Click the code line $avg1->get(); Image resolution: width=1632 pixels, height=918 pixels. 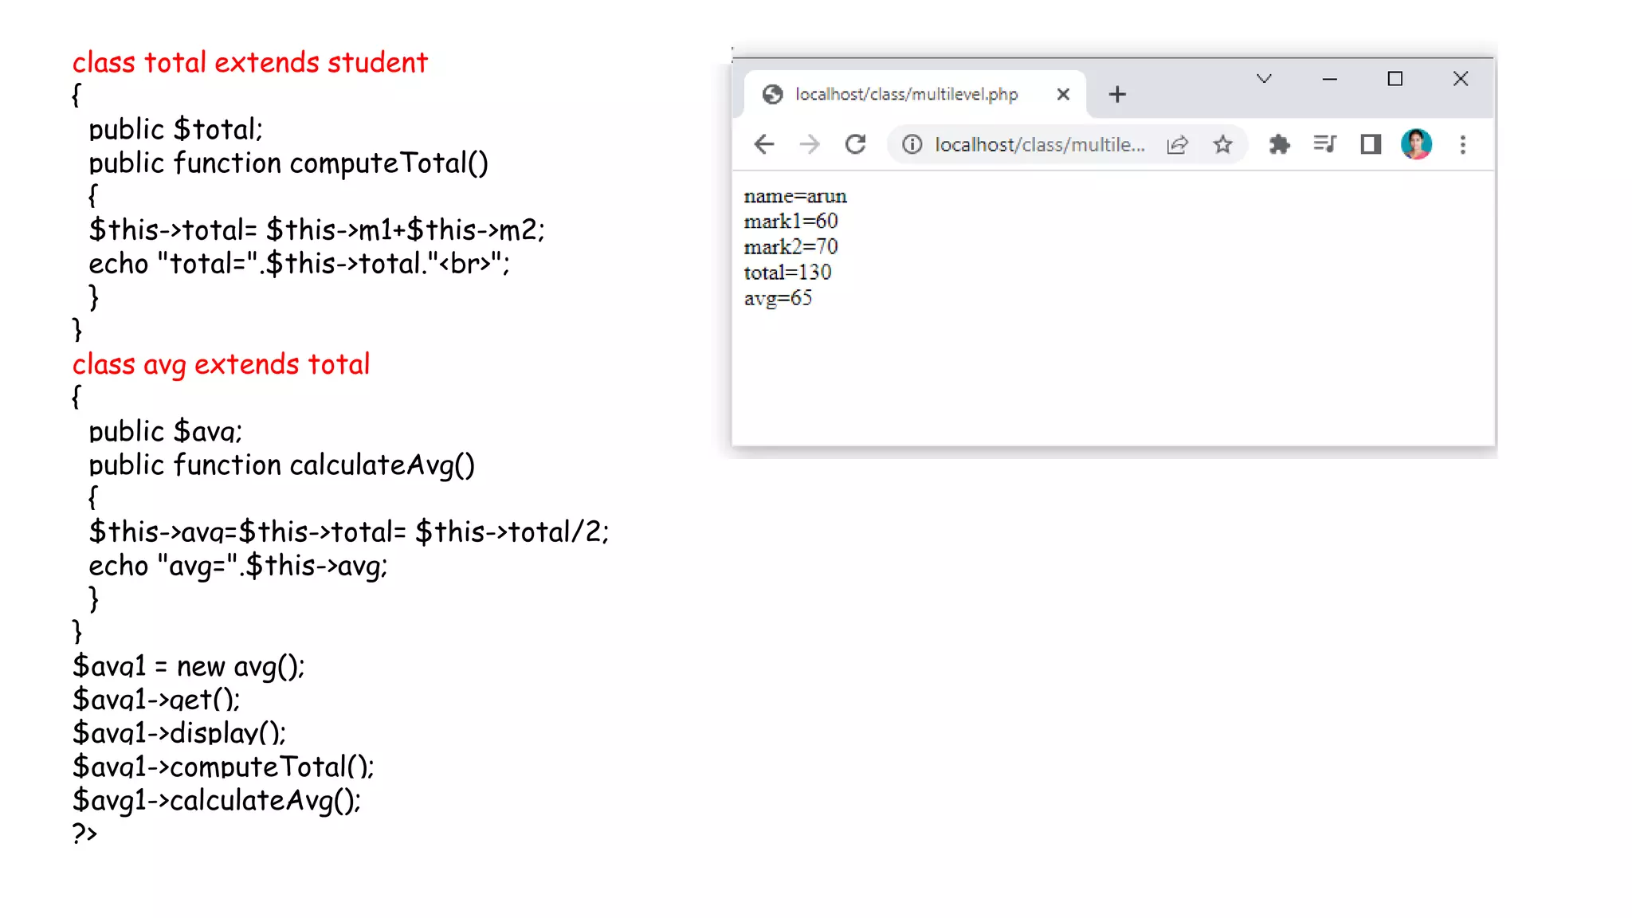click(156, 700)
